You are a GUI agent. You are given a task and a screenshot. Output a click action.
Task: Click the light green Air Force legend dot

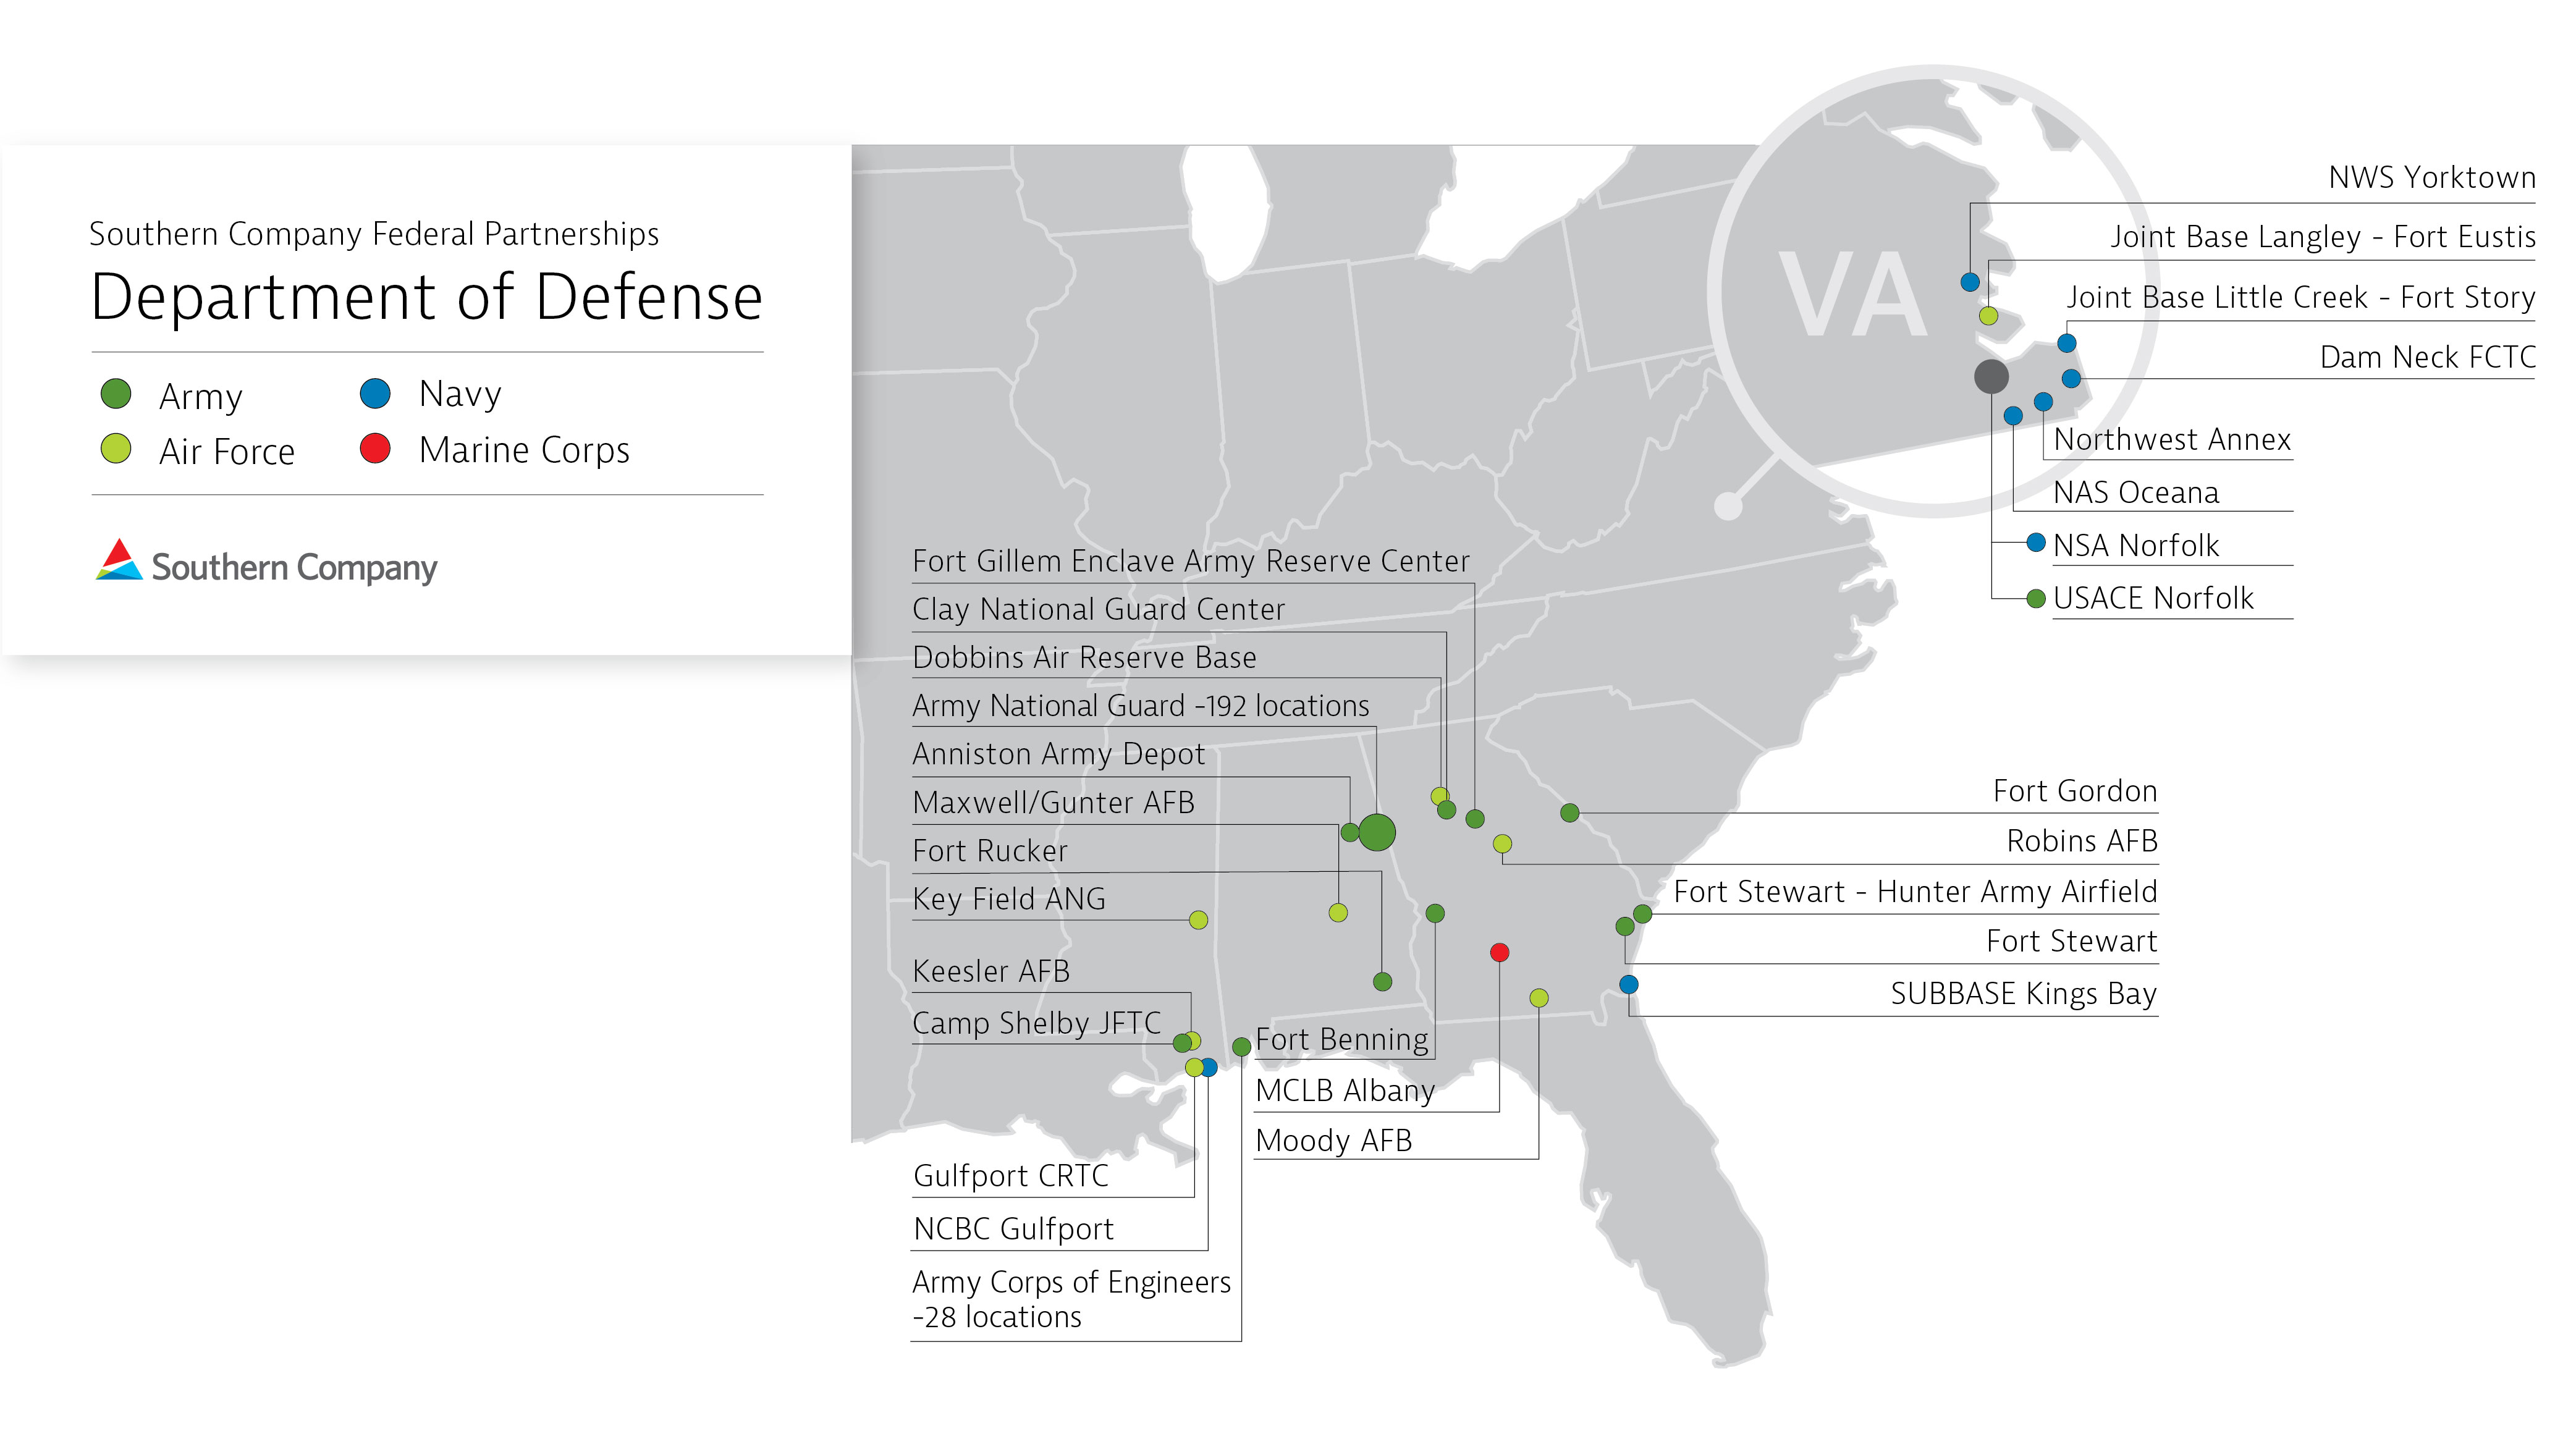click(x=116, y=449)
